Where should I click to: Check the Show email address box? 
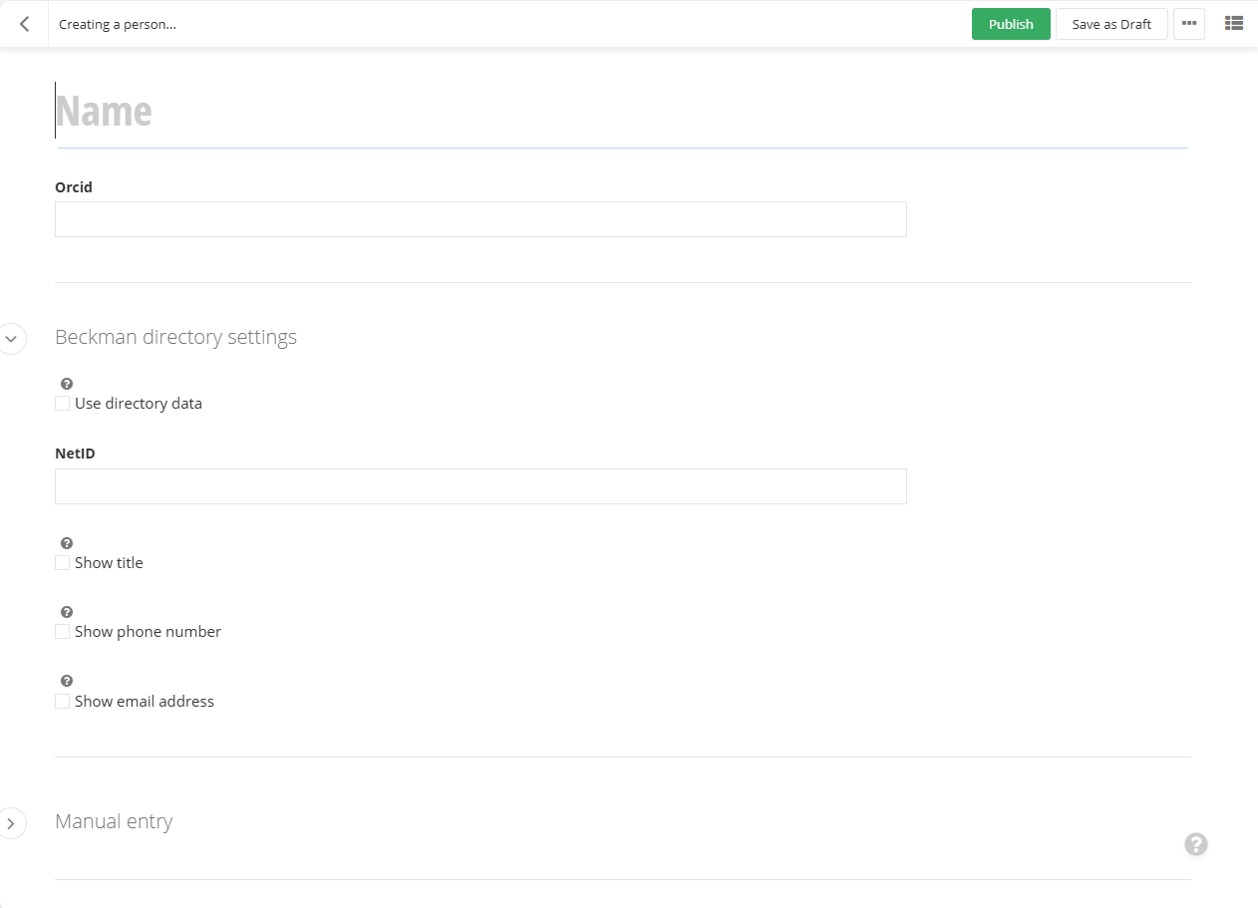[62, 701]
